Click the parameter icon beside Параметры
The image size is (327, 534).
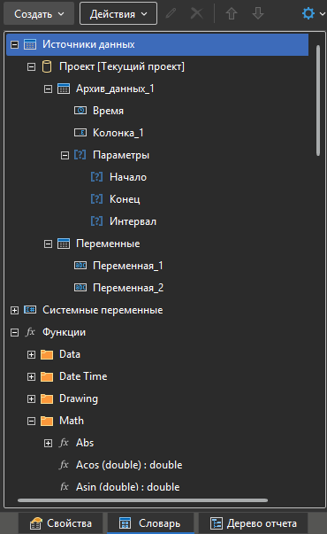[x=80, y=155]
